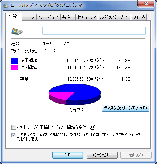This screenshot has height=165, width=158.
Task: Go to the セキュリティ tab
Action: [x=87, y=17]
